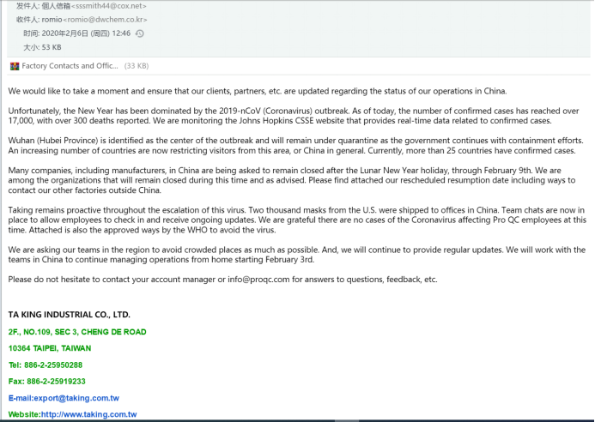This screenshot has width=595, height=422.
Task: Click the horizontal scrollbar thumb at the bottom
Action: click(347, 420)
